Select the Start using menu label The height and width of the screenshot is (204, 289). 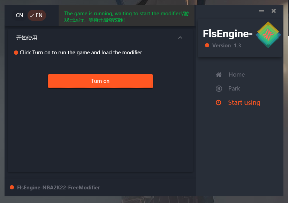(244, 103)
